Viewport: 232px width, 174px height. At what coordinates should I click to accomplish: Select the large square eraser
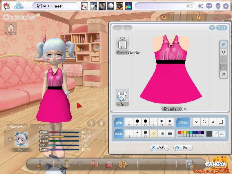(221, 122)
